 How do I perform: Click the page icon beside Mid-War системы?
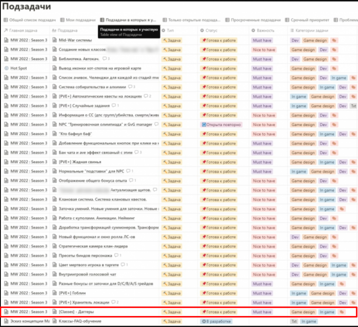click(x=55, y=40)
